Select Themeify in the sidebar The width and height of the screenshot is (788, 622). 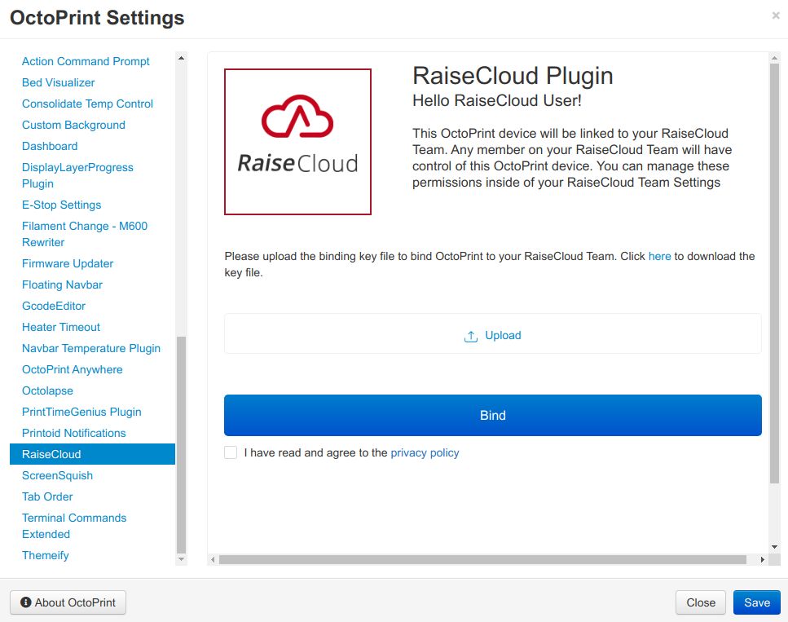[x=46, y=555]
